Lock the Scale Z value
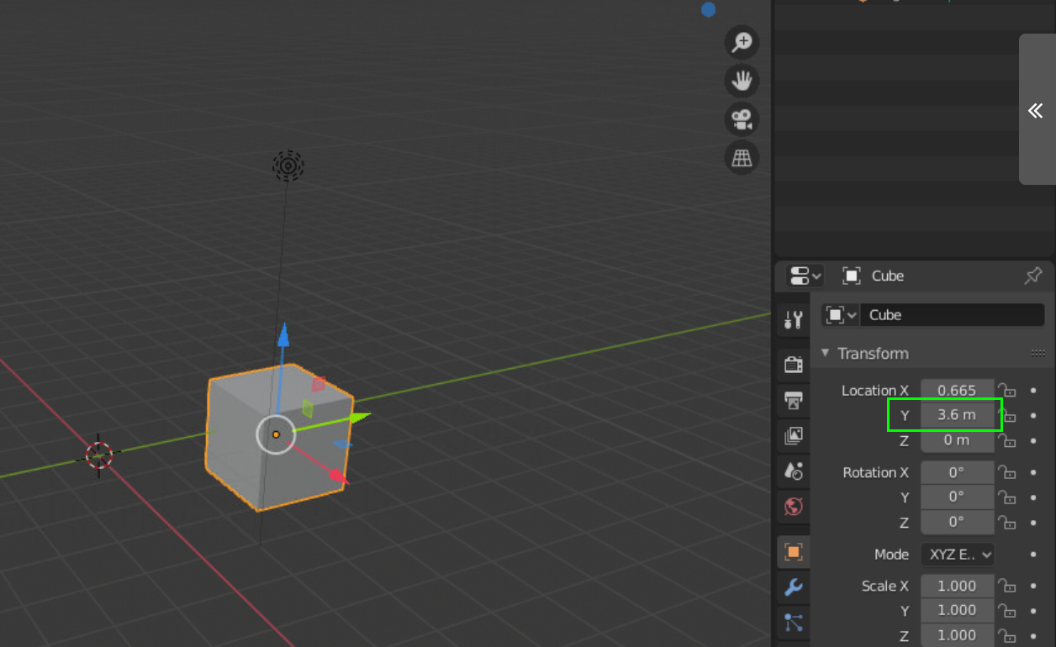This screenshot has width=1056, height=647. [1006, 636]
